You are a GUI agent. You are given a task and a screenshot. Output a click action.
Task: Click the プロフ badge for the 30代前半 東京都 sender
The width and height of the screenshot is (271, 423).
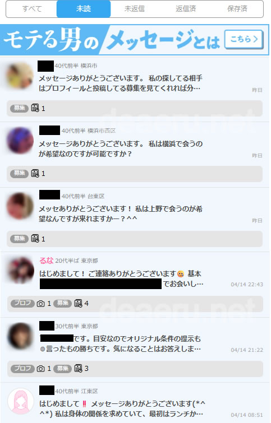point(22,368)
